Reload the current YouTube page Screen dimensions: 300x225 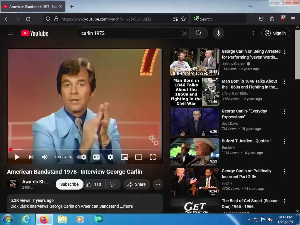(28, 19)
